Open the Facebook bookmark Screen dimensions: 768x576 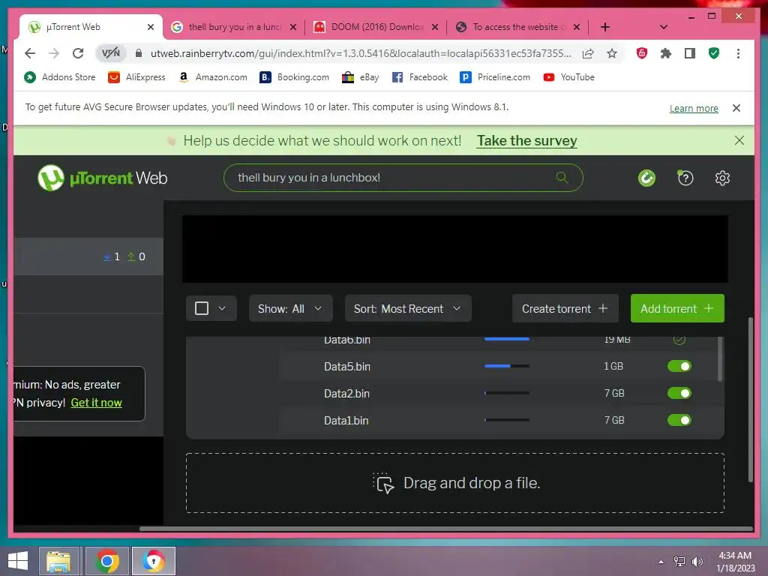click(x=420, y=77)
